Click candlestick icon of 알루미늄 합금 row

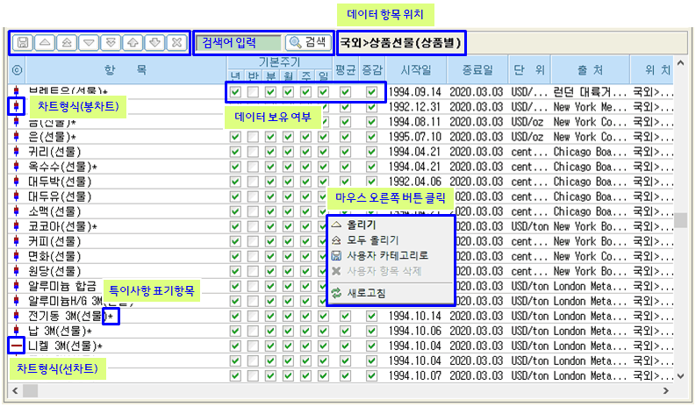coord(17,286)
